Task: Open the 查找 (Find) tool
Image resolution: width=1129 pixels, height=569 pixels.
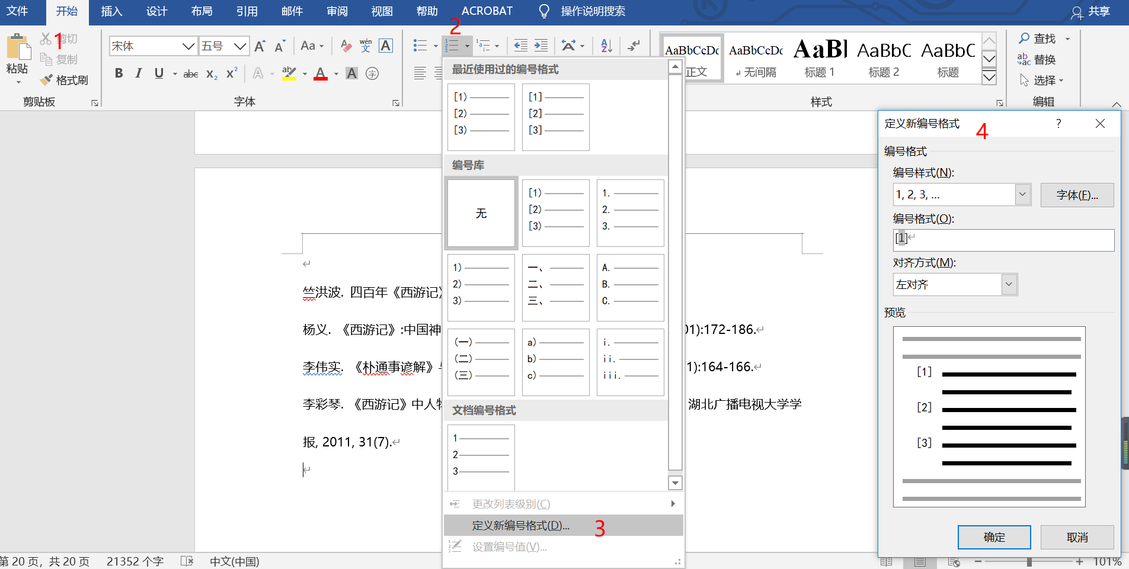Action: [x=1044, y=38]
